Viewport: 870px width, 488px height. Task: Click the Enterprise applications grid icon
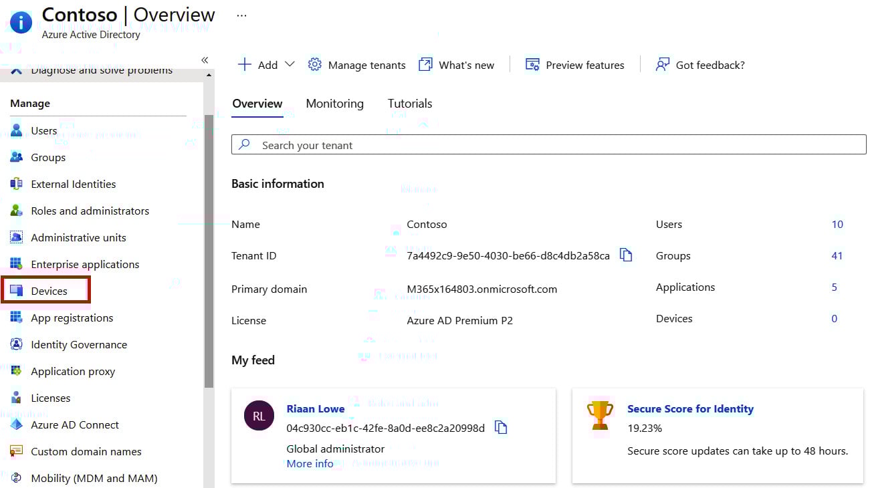tap(17, 264)
